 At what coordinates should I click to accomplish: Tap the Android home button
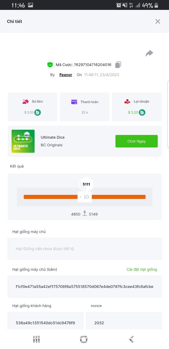click(x=84, y=339)
